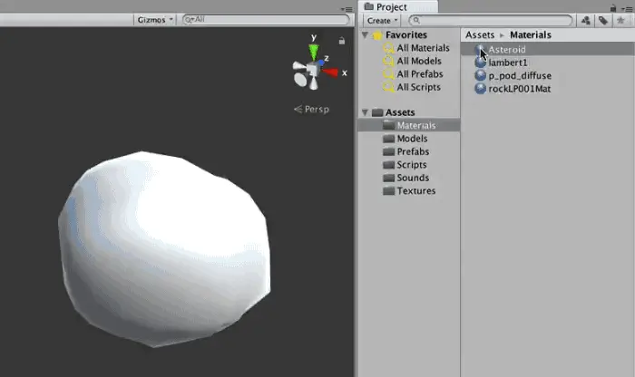
Task: Click the blue Z axis cone on gizmo
Action: pos(321,63)
